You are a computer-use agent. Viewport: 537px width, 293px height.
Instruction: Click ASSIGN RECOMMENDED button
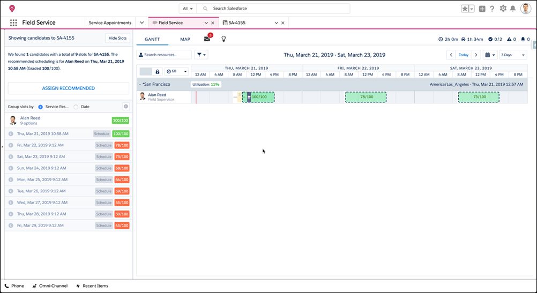(x=69, y=88)
